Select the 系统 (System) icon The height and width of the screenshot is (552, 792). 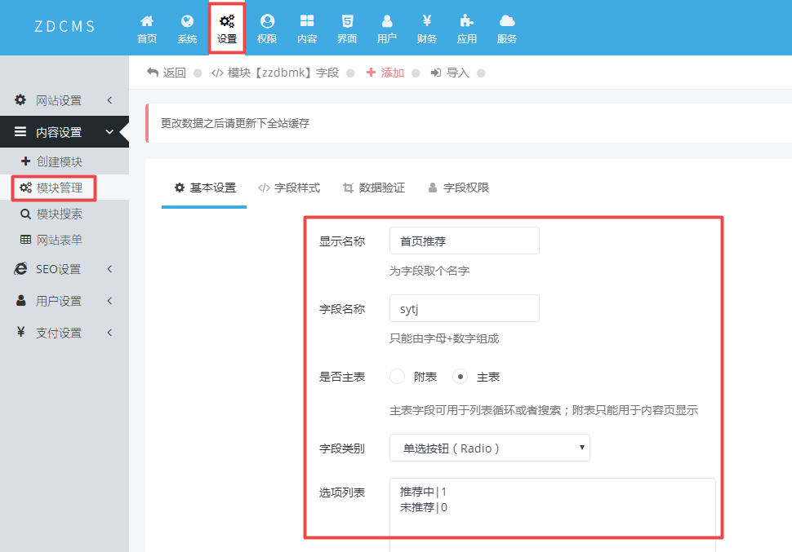[186, 27]
